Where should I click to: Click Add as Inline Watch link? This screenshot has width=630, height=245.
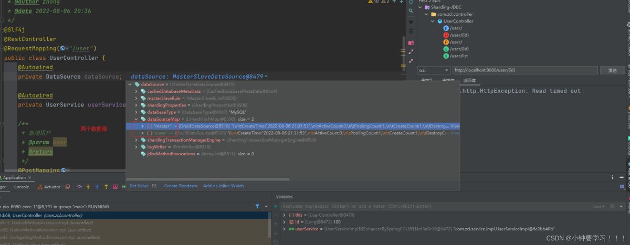pyautogui.click(x=223, y=186)
